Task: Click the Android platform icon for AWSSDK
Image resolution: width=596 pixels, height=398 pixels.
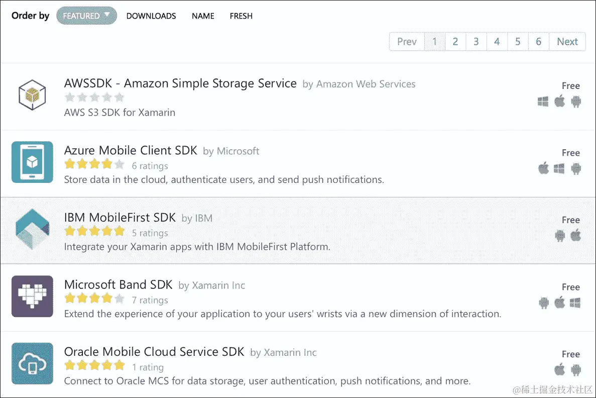Action: pyautogui.click(x=576, y=102)
